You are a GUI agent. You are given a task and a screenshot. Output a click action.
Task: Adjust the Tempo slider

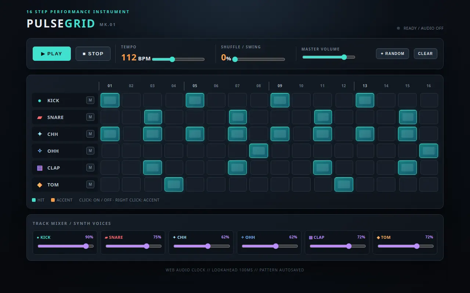pos(178,59)
